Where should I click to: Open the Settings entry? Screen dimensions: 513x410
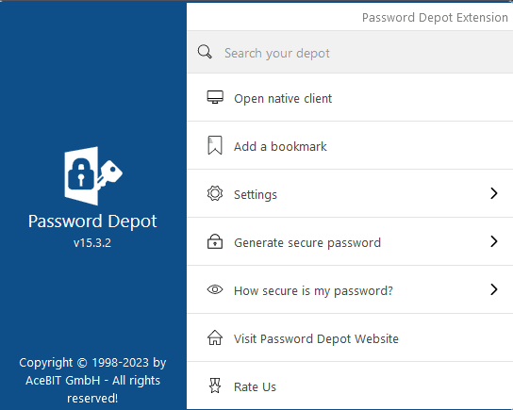(x=350, y=193)
